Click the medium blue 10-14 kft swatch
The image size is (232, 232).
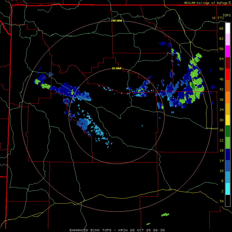228,166
